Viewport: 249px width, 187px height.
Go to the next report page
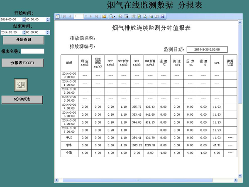(91, 16)
